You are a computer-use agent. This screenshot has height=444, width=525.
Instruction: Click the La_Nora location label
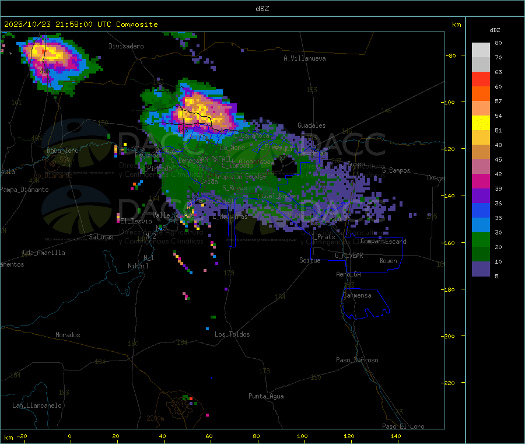coord(233,148)
